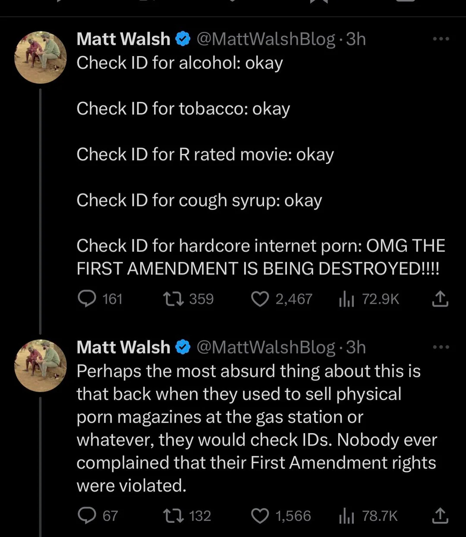View analytics showing 78.7K views
Image resolution: width=466 pixels, height=537 pixels.
click(346, 515)
